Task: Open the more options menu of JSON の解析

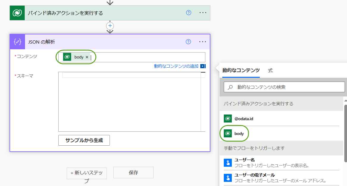Action: point(203,42)
